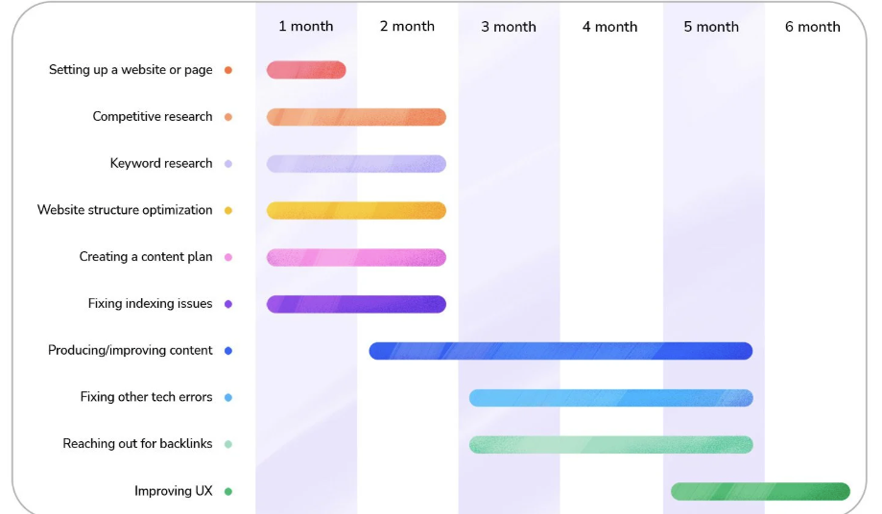Select the yellow dot beside Website structure optimization
The height and width of the screenshot is (514, 882).
227,210
